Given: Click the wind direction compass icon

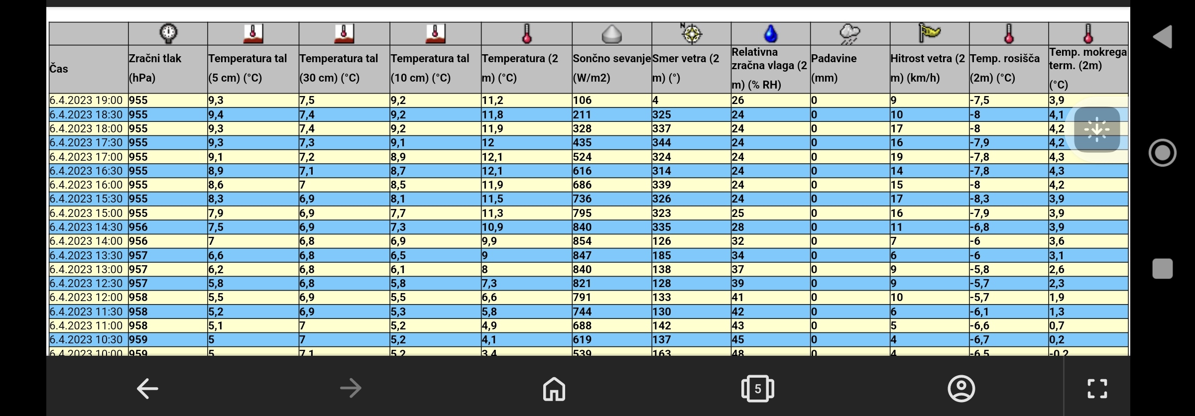Looking at the screenshot, I should (x=691, y=33).
